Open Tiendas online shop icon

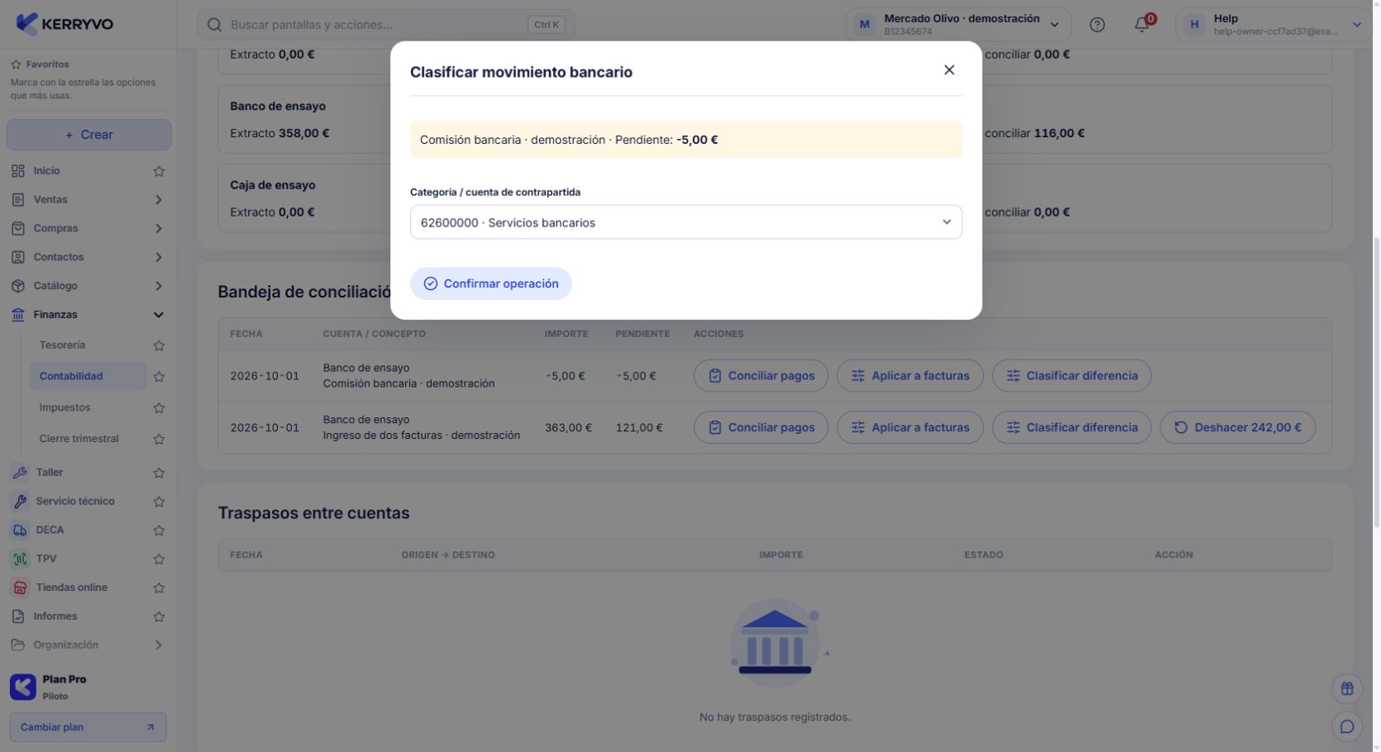[x=20, y=588]
